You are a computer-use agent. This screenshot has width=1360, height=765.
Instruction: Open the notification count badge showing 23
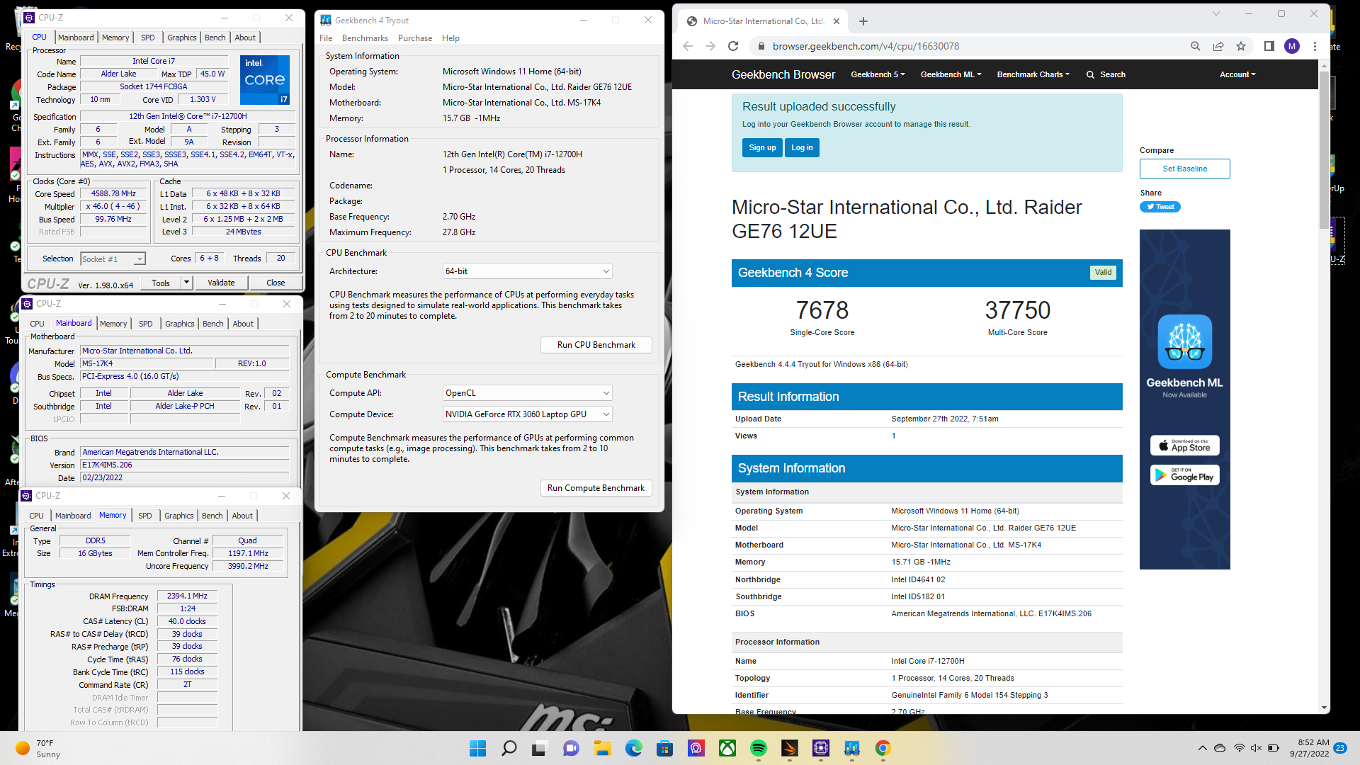tap(1340, 748)
